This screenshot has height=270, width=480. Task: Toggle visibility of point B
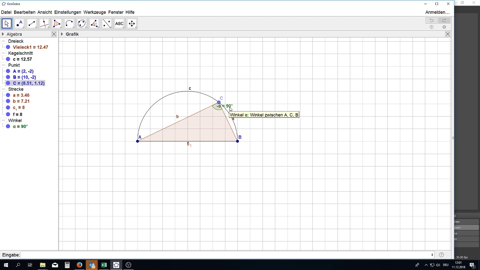(x=8, y=77)
